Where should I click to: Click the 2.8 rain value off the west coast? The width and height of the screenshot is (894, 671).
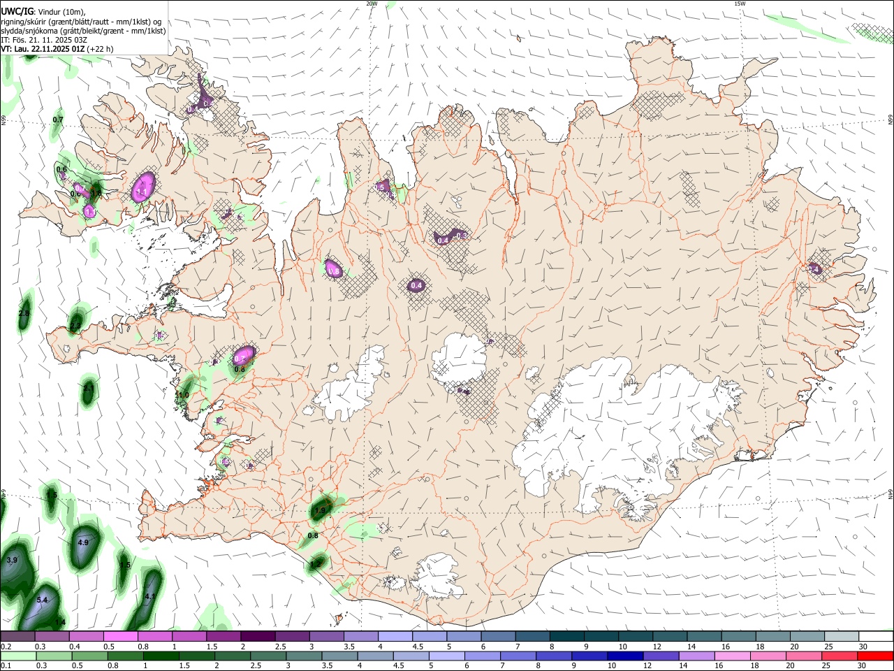(24, 314)
